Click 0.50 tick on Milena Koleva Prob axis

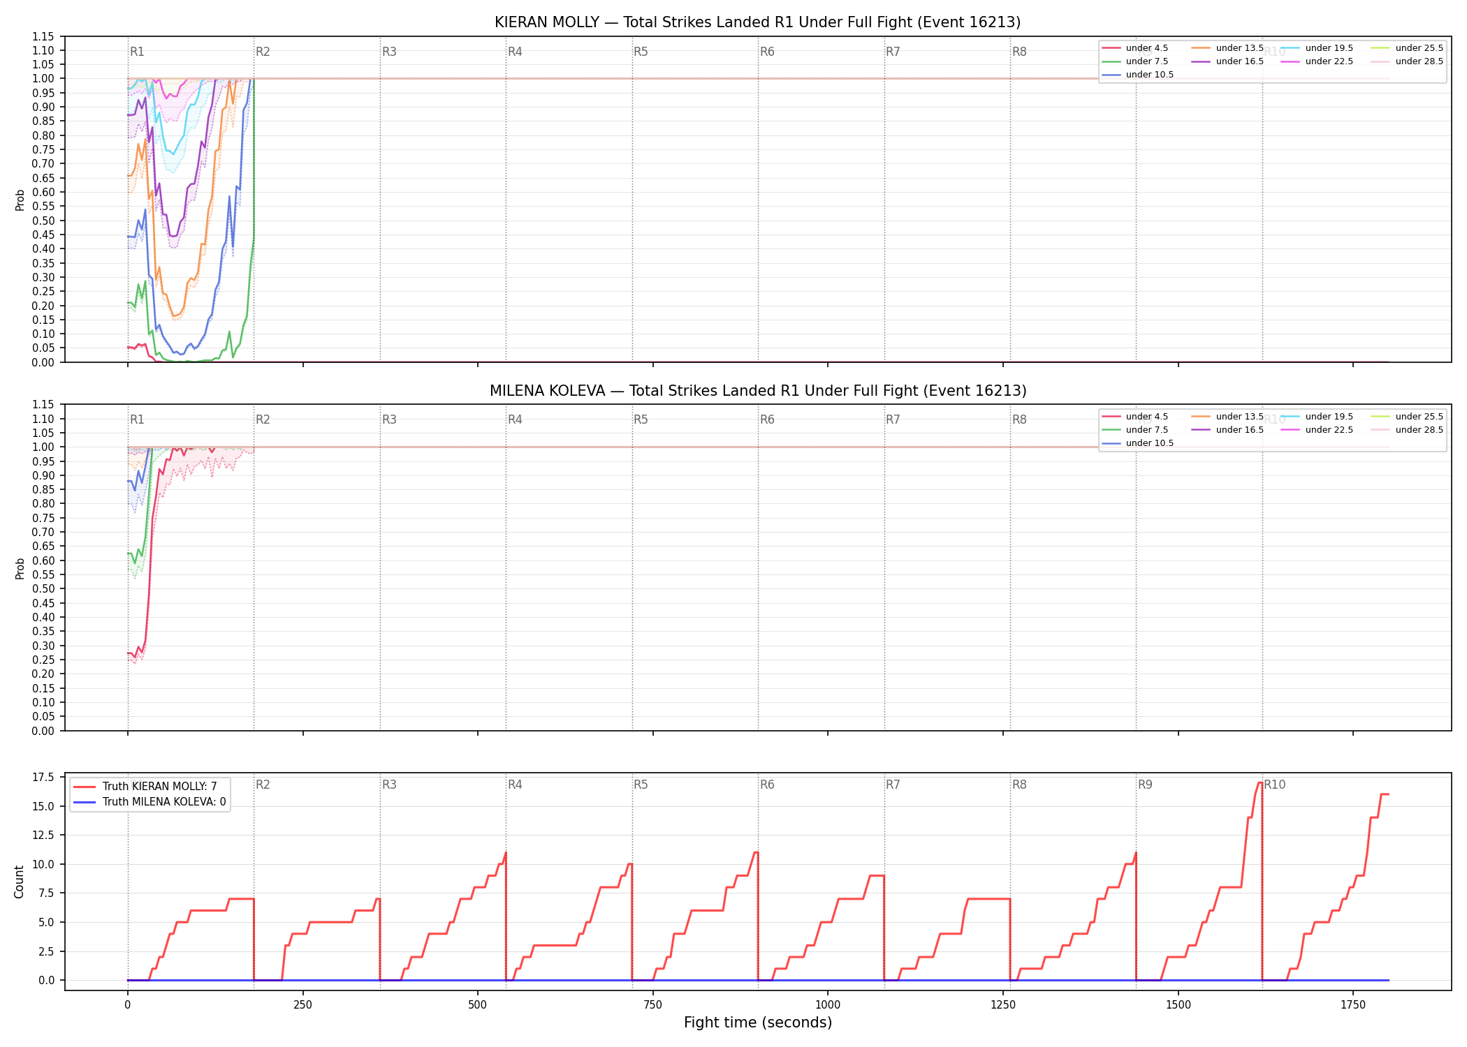click(43, 589)
